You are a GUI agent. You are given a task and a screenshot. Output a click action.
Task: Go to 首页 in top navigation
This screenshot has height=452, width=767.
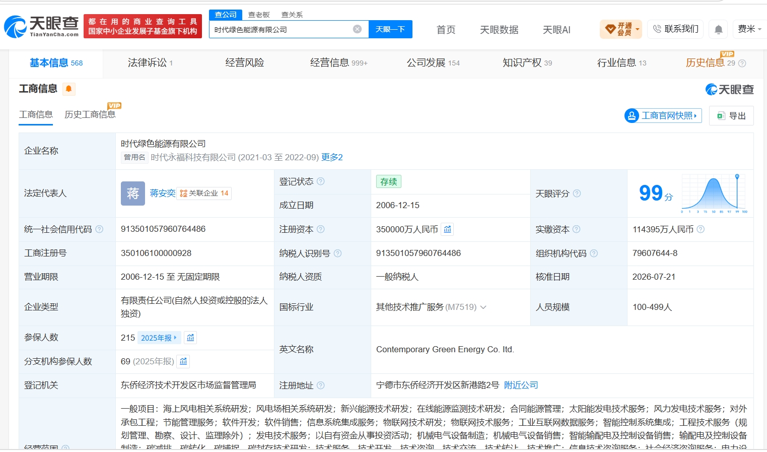coord(446,30)
